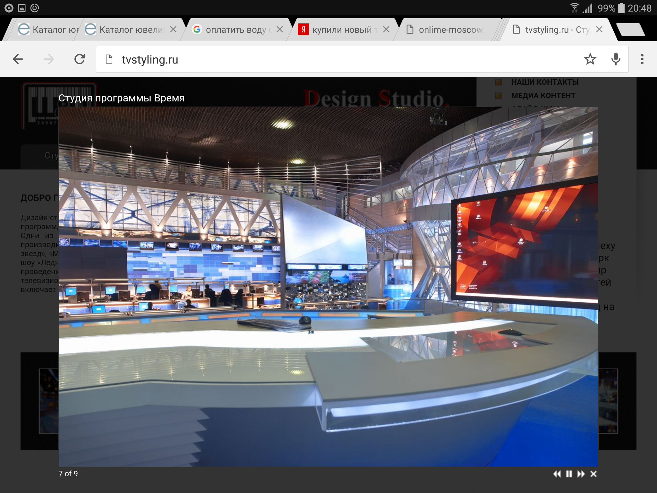Show the previous slideshow image

[x=557, y=474]
